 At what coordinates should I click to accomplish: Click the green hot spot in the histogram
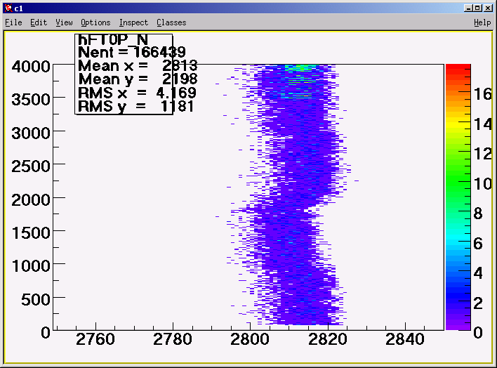(x=300, y=67)
